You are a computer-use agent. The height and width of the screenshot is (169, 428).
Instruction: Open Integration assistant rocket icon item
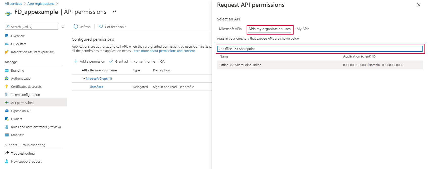pyautogui.click(x=7, y=52)
